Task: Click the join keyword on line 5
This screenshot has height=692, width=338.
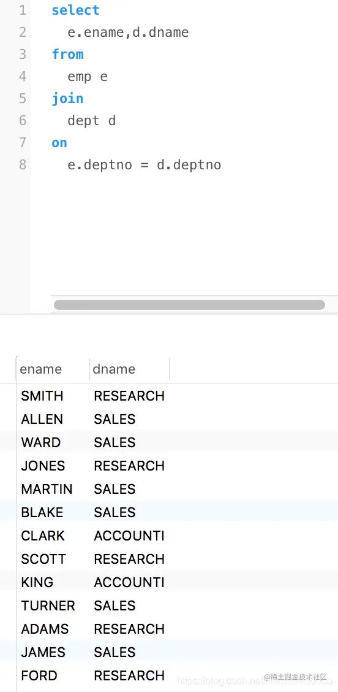Action: [x=67, y=98]
